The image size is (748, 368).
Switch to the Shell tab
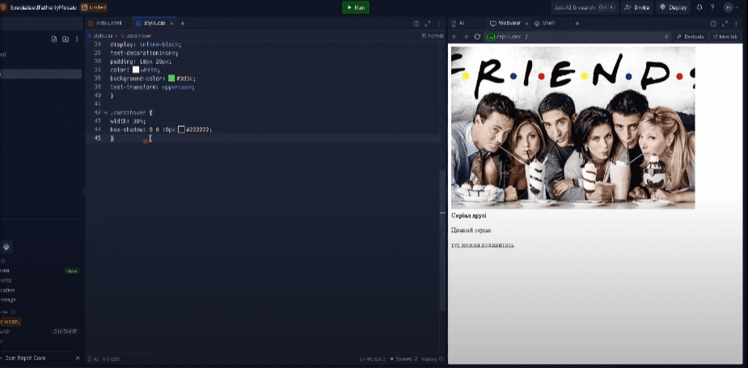pos(544,23)
